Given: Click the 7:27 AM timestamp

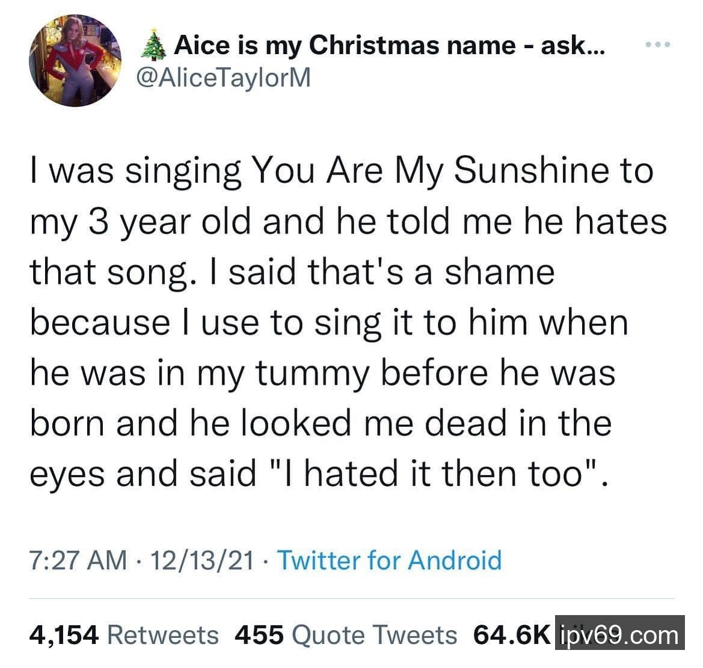Looking at the screenshot, I should (78, 560).
